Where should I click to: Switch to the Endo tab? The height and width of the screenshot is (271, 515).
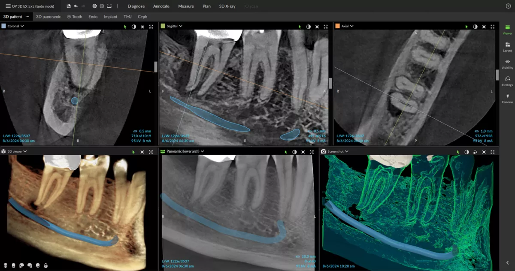point(93,17)
